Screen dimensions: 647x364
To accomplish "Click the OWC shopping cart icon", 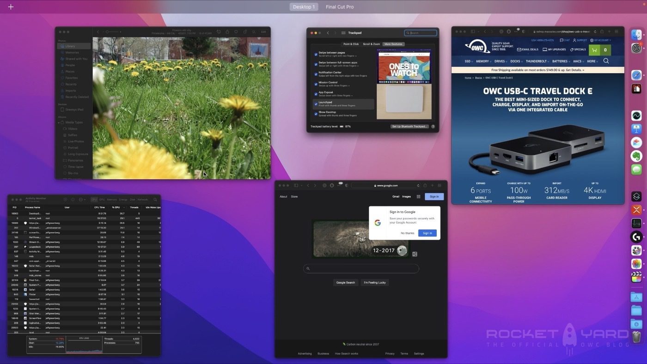I will (x=595, y=50).
